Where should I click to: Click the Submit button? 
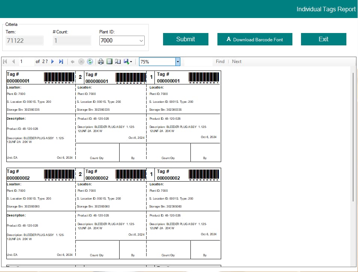click(x=186, y=39)
